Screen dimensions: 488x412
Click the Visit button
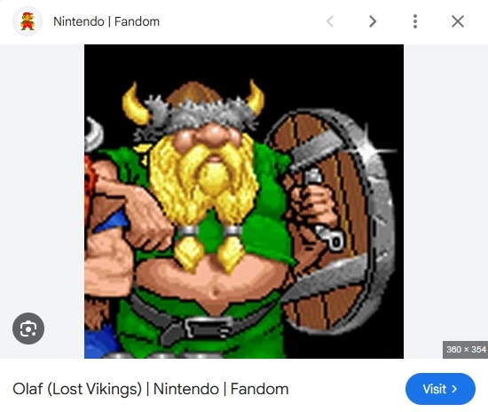point(440,389)
